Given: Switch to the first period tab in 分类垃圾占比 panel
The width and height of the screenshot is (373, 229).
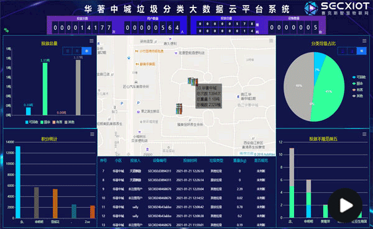Looking at the screenshot, I should tap(343, 51).
